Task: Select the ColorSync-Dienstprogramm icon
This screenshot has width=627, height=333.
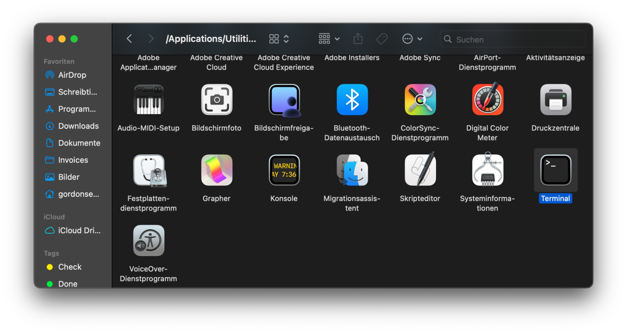Action: [x=420, y=100]
